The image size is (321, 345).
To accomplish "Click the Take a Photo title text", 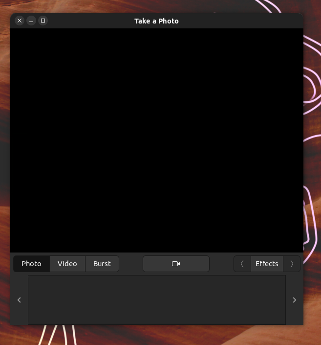I will tap(156, 21).
